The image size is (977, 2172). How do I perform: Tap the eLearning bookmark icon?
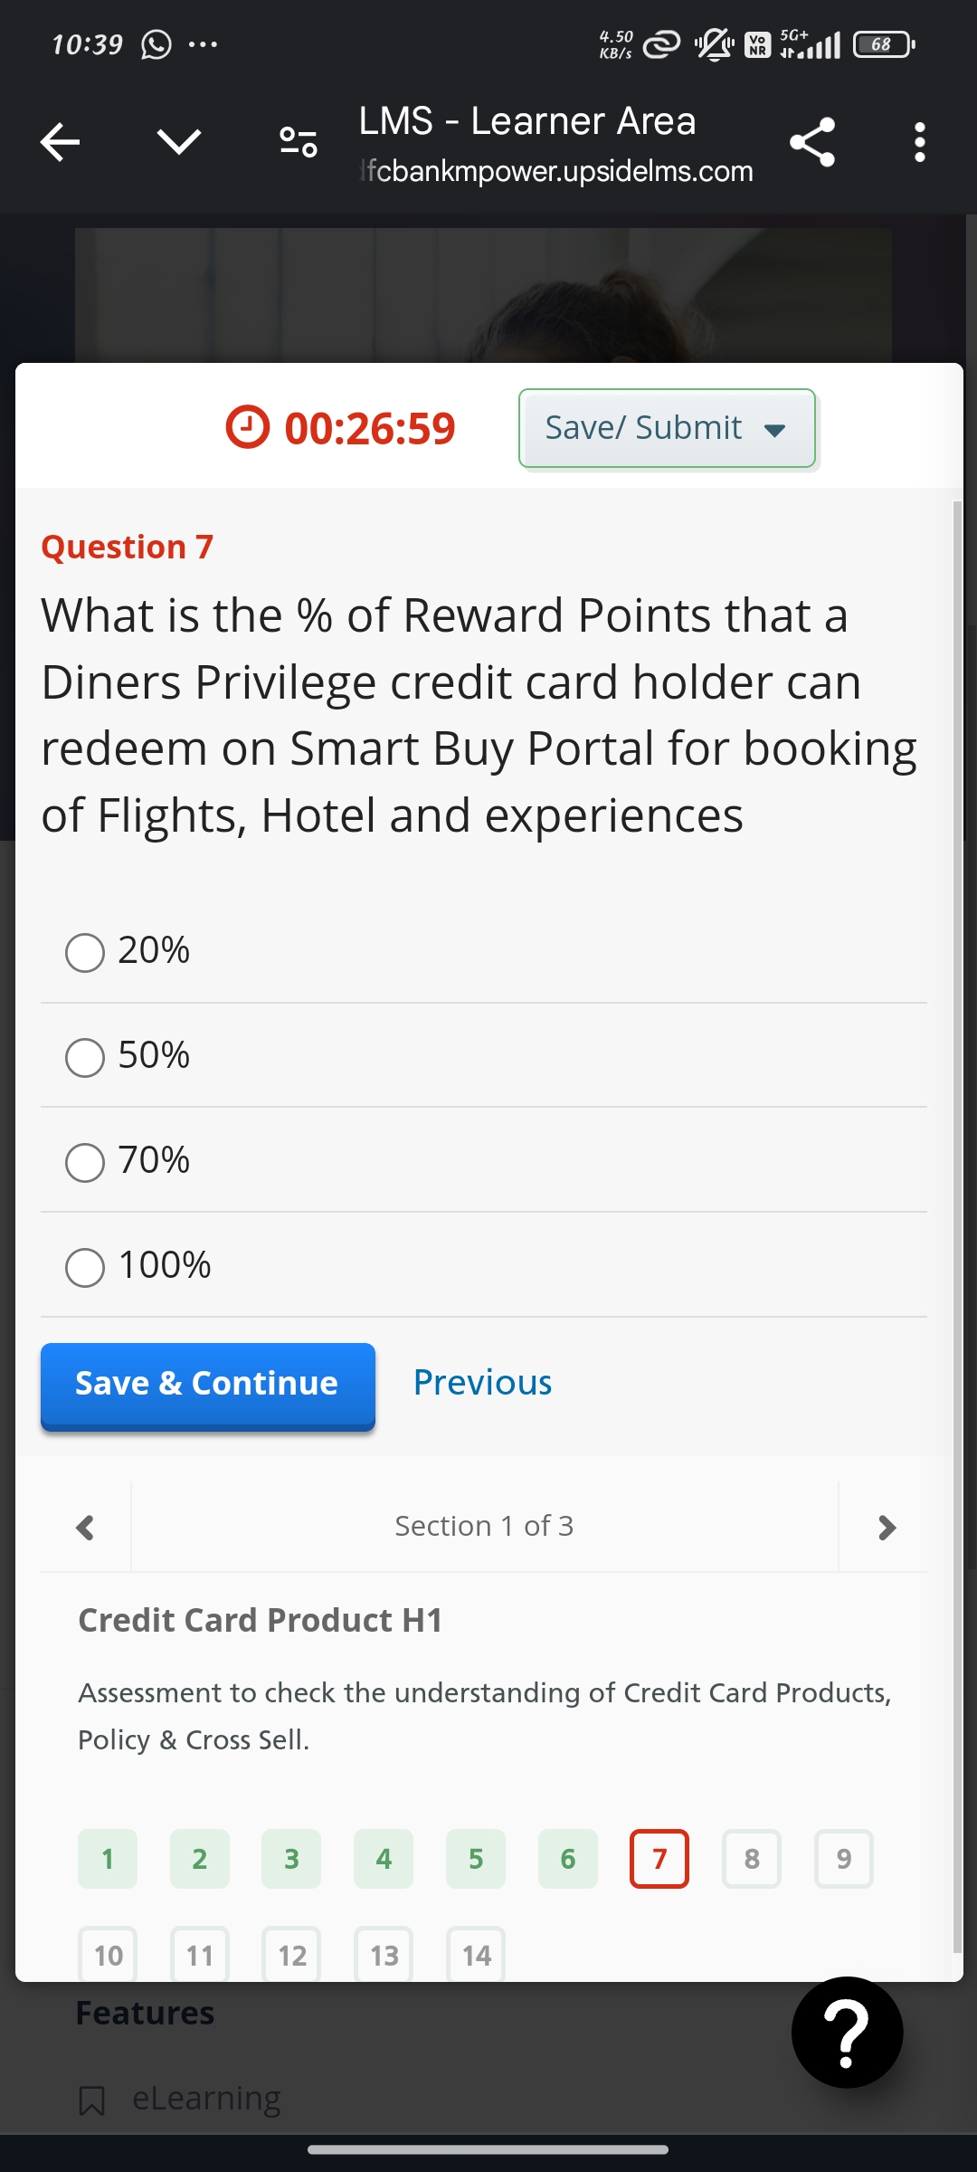point(92,2101)
